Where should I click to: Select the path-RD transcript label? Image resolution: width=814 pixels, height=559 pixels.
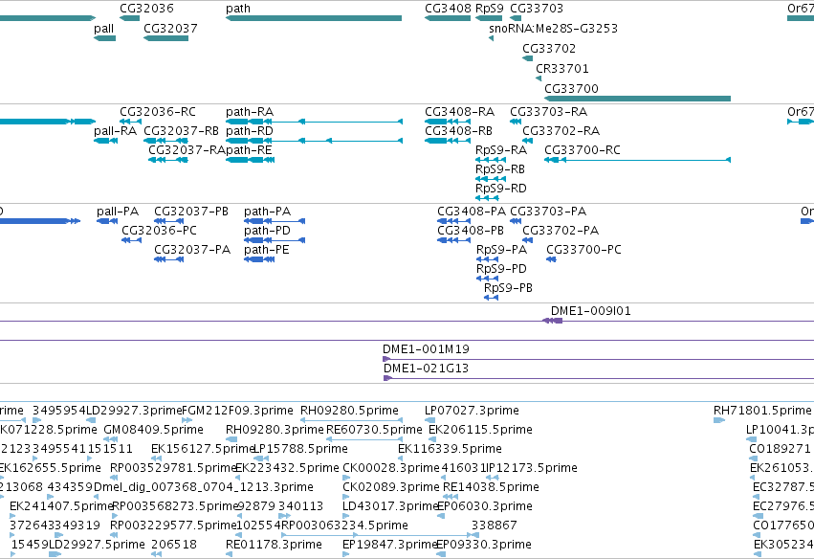[x=250, y=131]
